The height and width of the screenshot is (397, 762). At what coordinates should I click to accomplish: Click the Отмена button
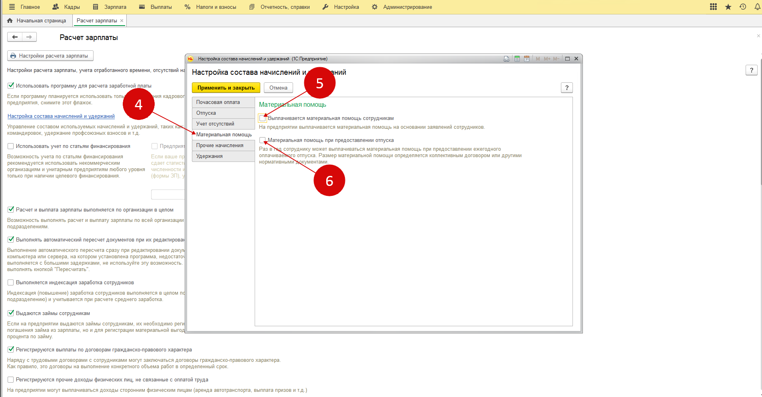click(278, 88)
